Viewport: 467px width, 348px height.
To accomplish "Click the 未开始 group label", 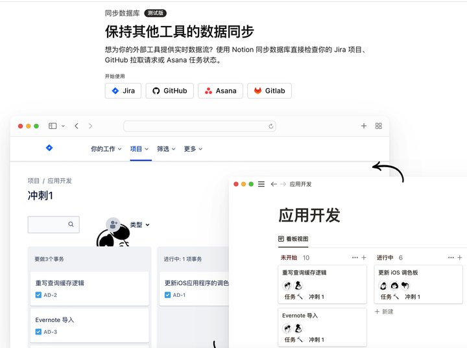I will point(289,257).
